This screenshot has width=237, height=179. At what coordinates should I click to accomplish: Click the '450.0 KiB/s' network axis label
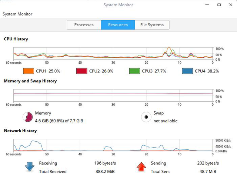pos(223,146)
